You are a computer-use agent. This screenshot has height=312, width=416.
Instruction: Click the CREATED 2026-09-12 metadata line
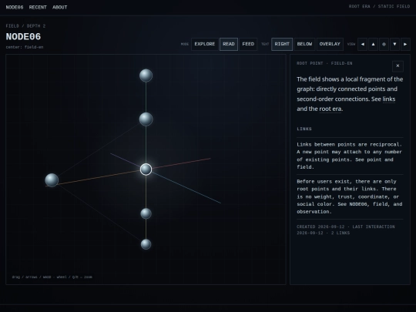click(x=346, y=230)
